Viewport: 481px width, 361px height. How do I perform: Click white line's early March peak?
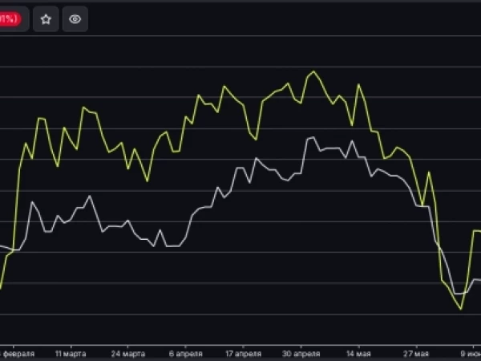coord(90,196)
